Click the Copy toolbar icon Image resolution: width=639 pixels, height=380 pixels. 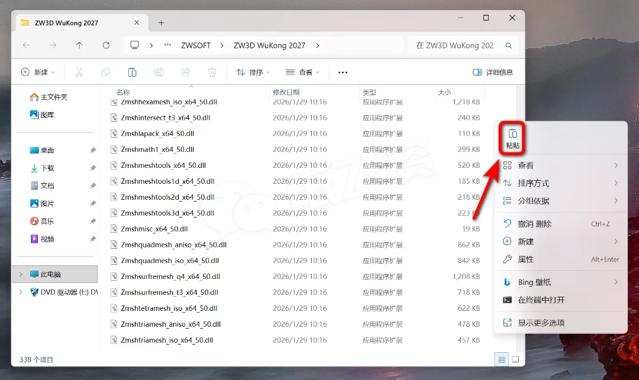105,73
